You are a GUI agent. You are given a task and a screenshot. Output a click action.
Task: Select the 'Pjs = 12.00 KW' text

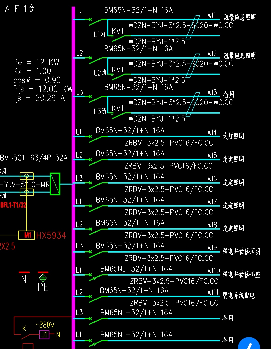point(43,89)
